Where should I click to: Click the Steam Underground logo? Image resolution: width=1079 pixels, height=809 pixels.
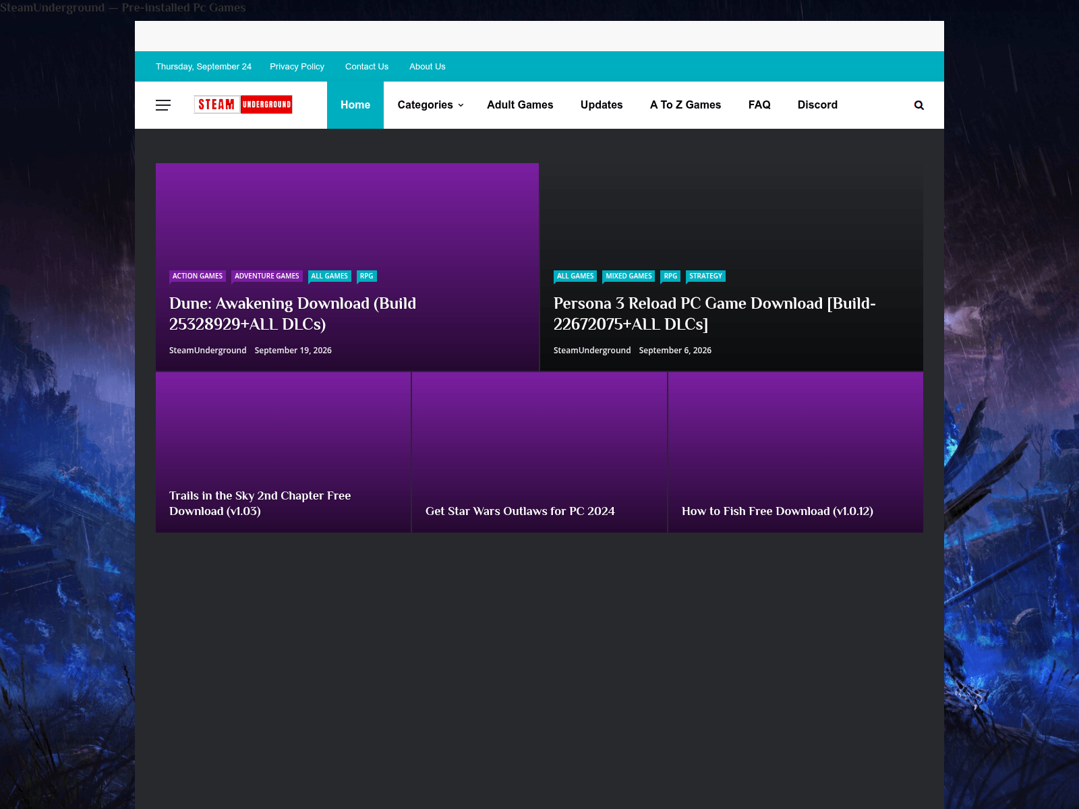[x=243, y=104]
